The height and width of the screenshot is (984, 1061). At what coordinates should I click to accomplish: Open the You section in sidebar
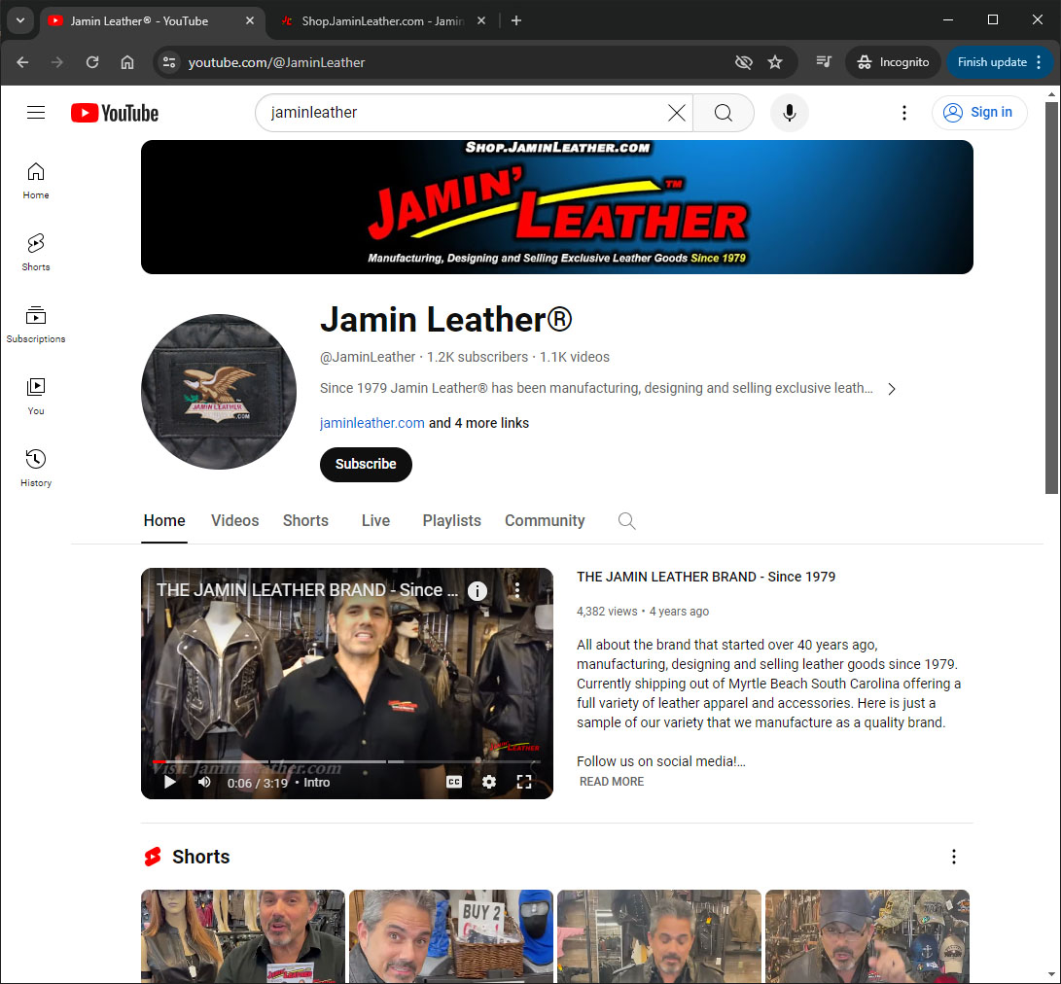pos(36,396)
